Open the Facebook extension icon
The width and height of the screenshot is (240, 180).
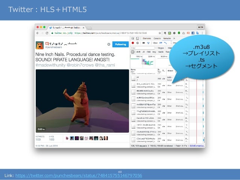pyautogui.click(x=193, y=33)
